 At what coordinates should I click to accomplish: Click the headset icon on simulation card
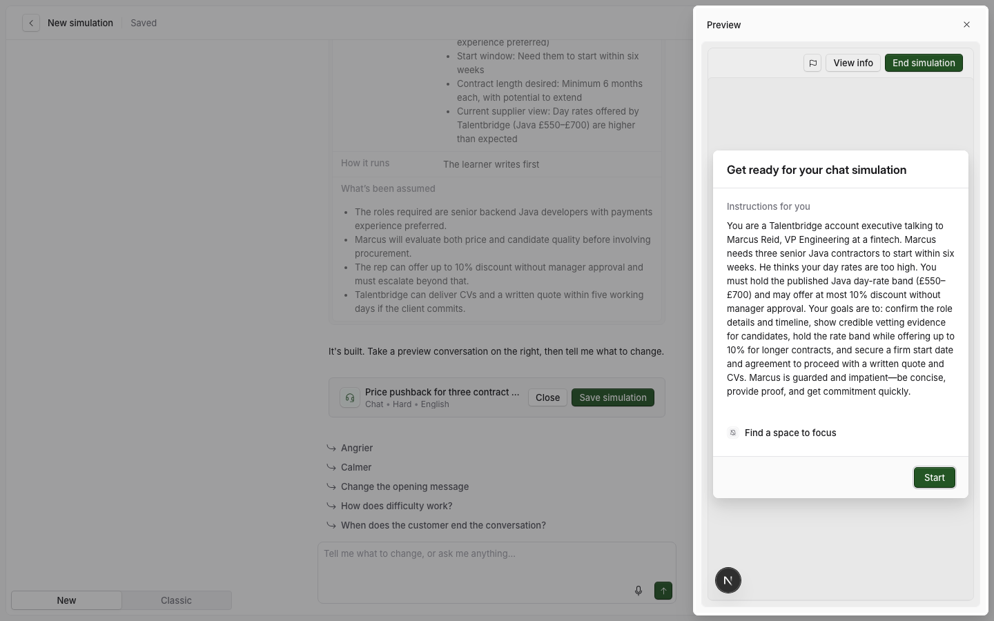350,397
